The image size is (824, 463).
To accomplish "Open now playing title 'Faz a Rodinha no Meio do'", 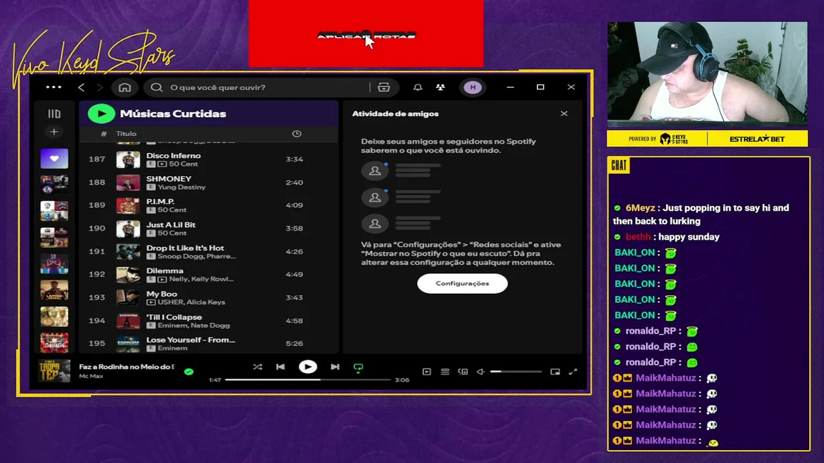I will coord(127,367).
